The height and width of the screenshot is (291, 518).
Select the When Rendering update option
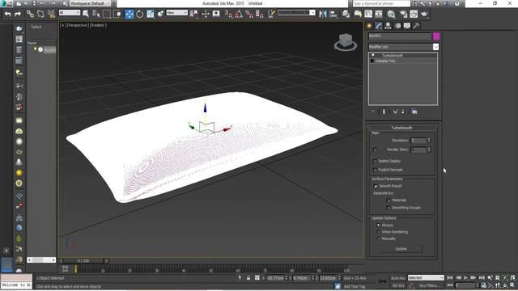[378, 232]
